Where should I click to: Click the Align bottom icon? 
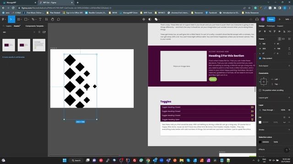click(284, 31)
